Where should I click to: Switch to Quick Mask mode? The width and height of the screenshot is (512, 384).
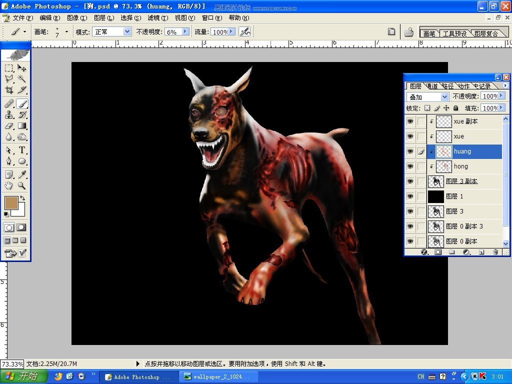coord(21,227)
